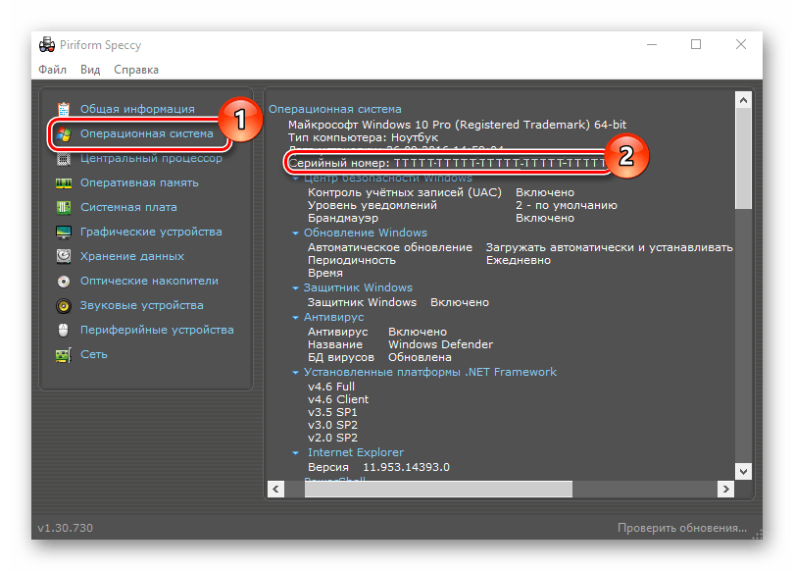Open the Сеть section

[x=94, y=354]
